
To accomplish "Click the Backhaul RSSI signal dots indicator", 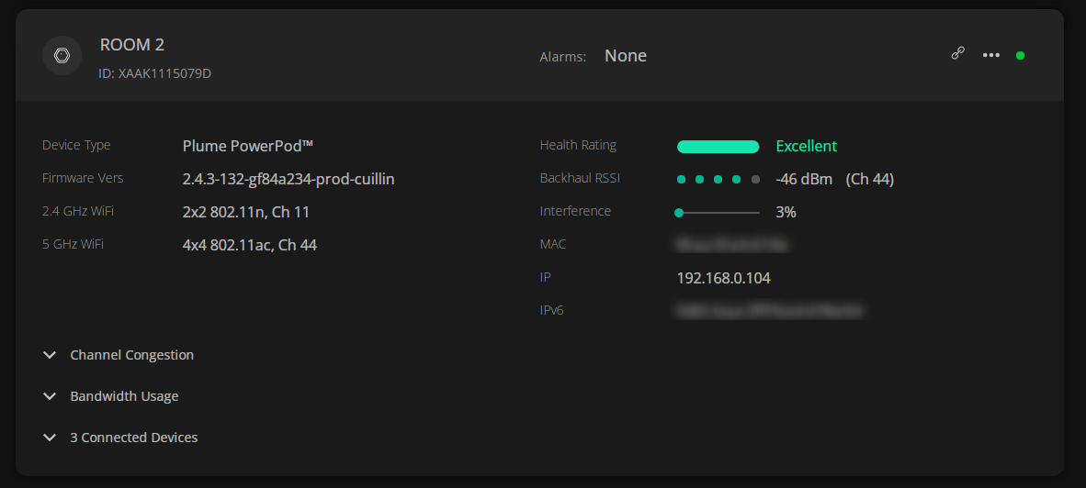I will [718, 180].
